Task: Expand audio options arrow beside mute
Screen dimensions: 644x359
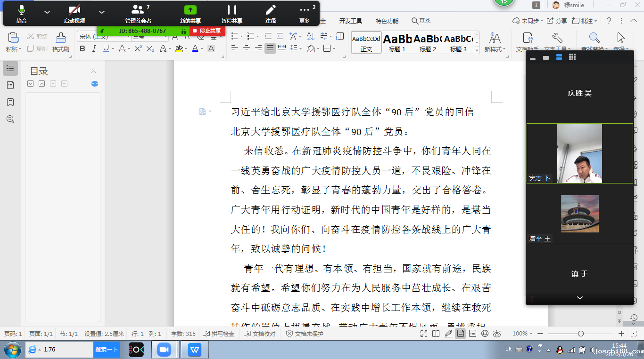Action: 47,12
